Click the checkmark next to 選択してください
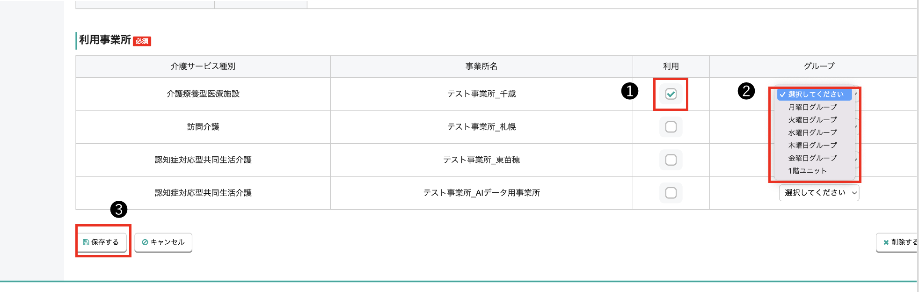Image resolution: width=919 pixels, height=292 pixels. coord(782,94)
